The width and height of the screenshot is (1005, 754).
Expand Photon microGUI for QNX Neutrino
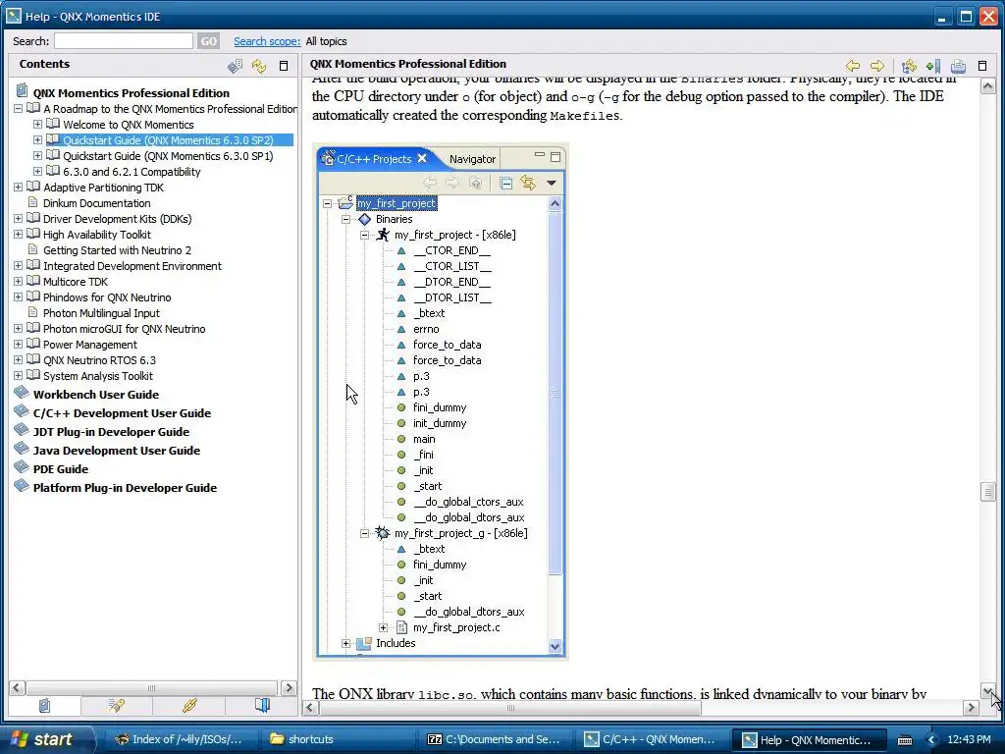point(18,328)
